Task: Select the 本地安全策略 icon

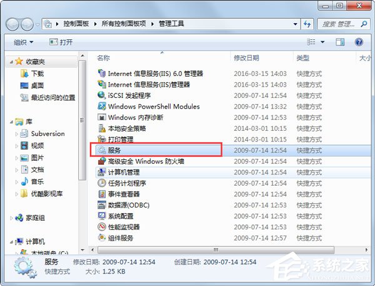Action: click(x=102, y=128)
